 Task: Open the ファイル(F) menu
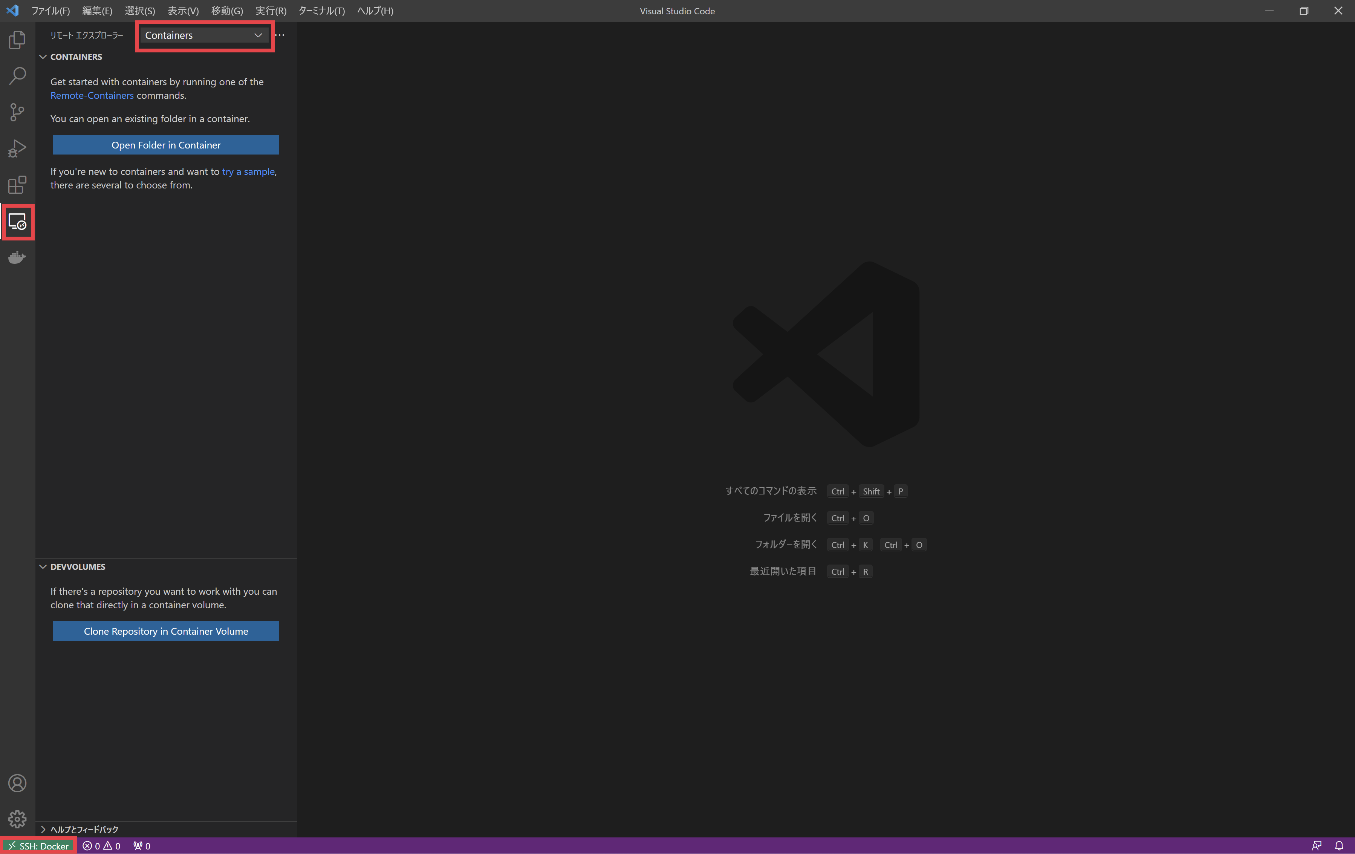[50, 11]
